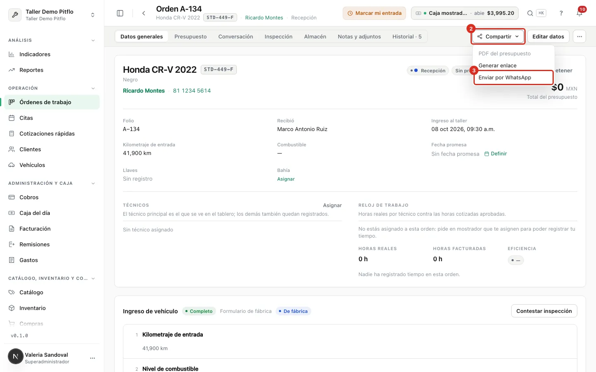Open user menu dots beside Valeria Sandoval

(92, 358)
